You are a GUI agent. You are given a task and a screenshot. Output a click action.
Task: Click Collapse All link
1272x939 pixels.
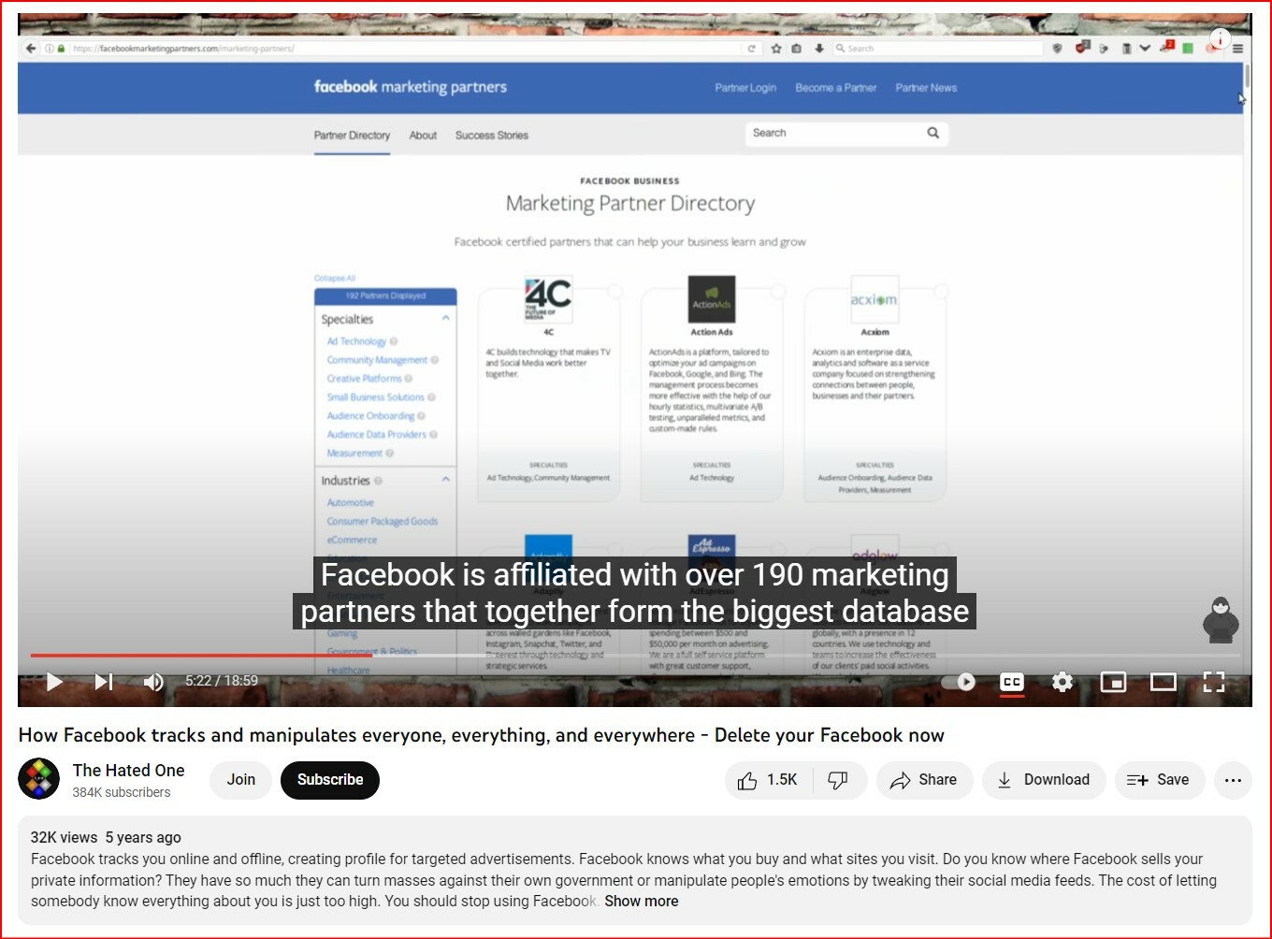(335, 279)
